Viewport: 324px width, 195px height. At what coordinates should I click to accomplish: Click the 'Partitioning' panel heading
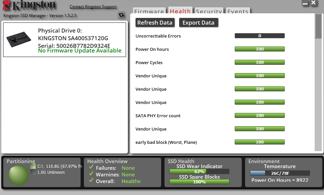pyautogui.click(x=21, y=161)
